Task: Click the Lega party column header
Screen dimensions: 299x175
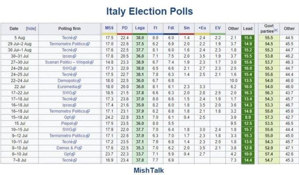Action: [140, 28]
